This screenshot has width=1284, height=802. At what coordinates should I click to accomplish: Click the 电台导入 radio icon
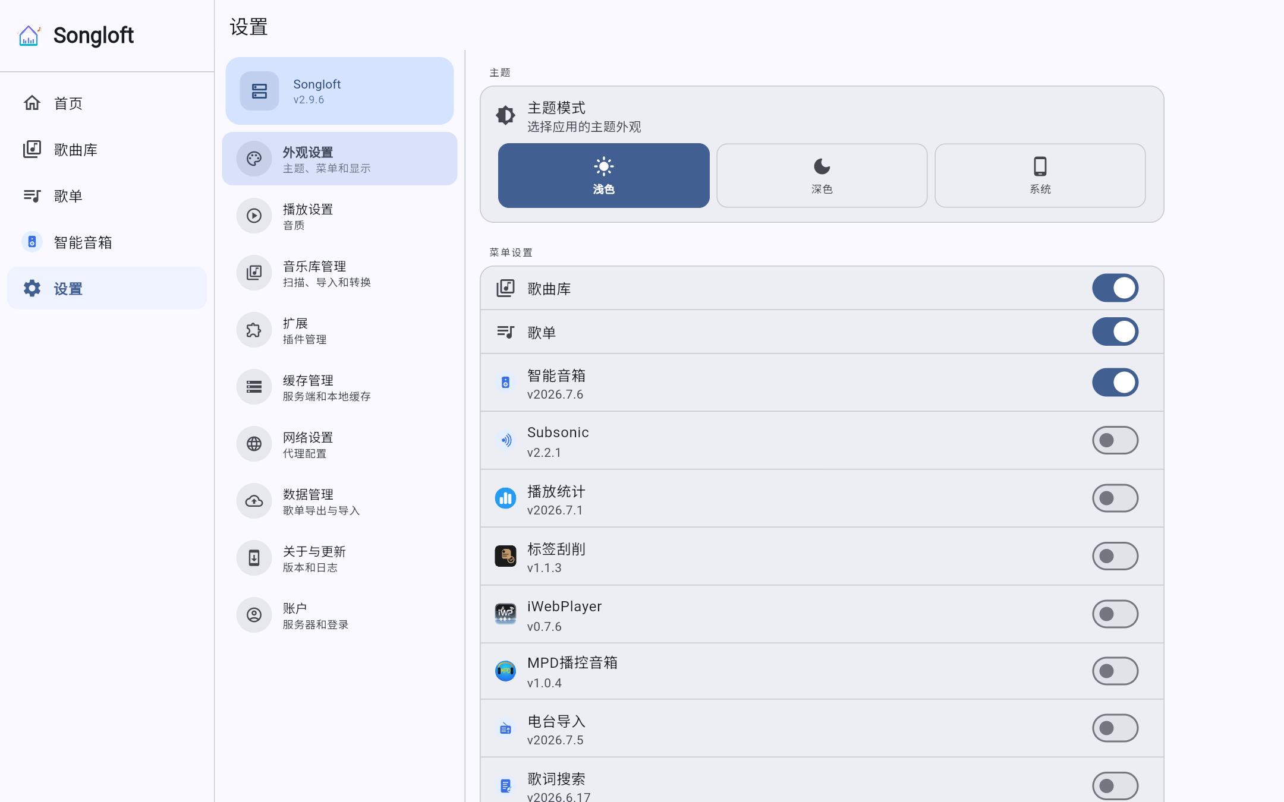[505, 728]
